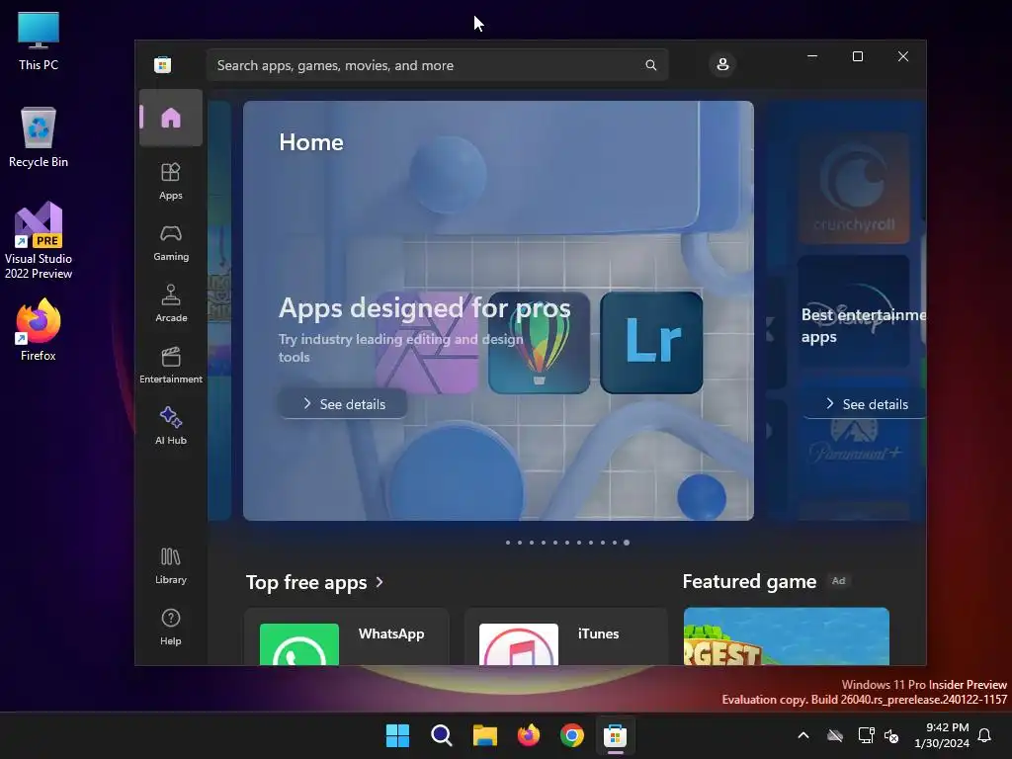Open the Apps section in sidebar

click(x=171, y=182)
